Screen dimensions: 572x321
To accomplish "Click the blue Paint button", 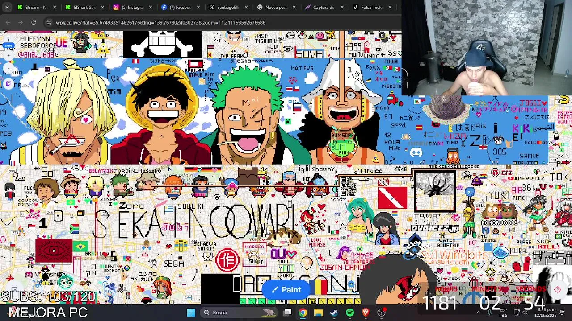I will point(286,290).
